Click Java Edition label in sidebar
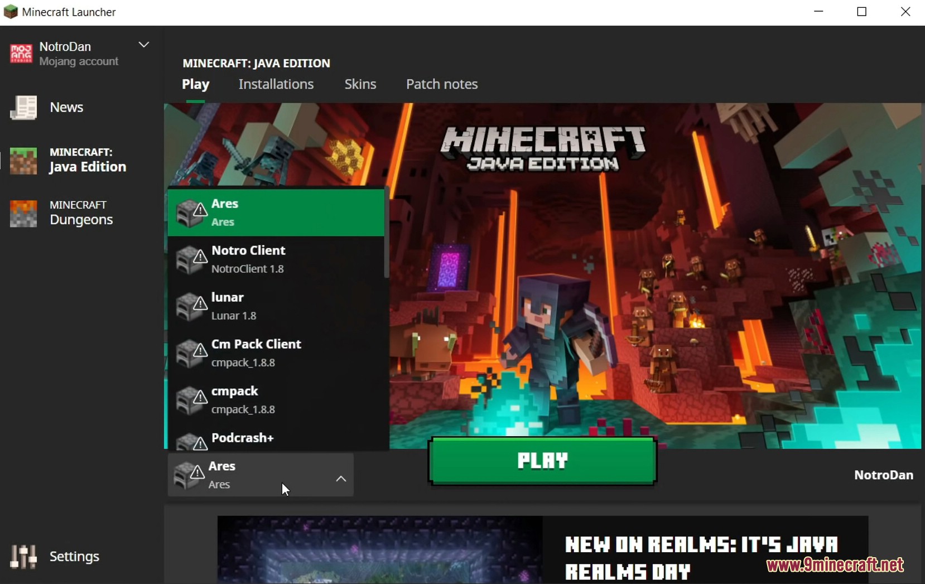The width and height of the screenshot is (925, 584). 88,167
